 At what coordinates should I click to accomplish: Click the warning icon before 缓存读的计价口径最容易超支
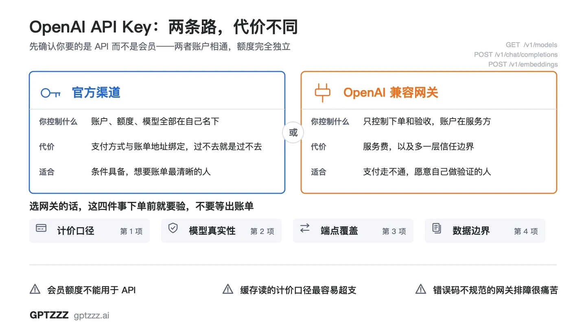(228, 290)
